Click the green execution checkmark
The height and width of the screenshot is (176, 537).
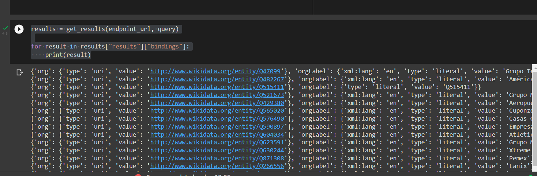pos(5,28)
